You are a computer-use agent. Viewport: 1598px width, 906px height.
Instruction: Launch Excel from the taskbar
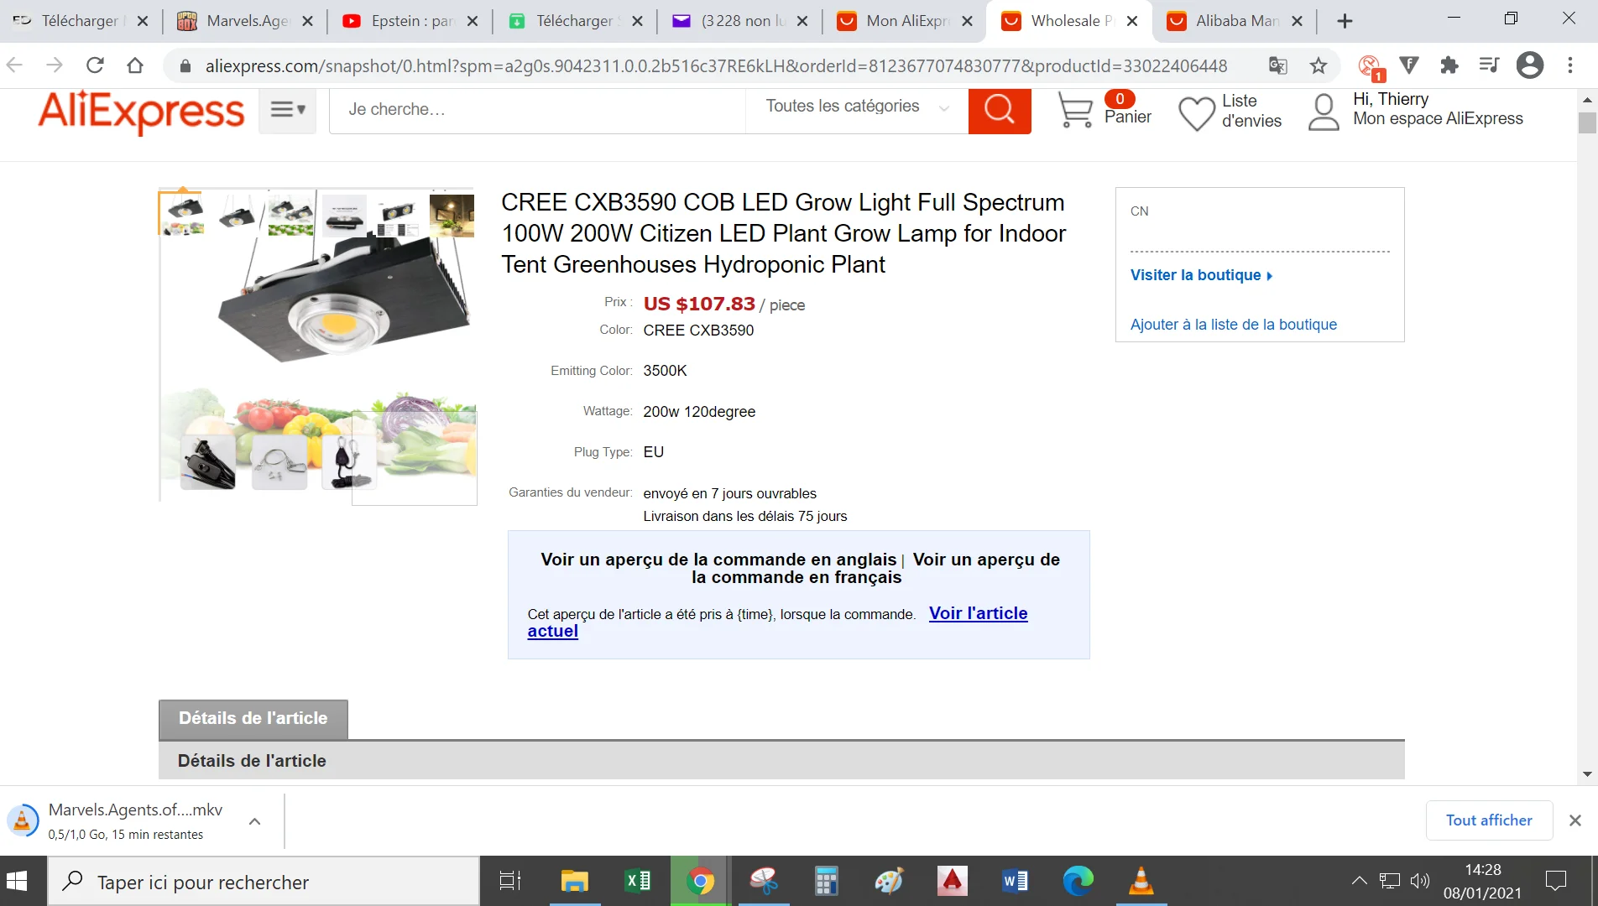pos(638,881)
